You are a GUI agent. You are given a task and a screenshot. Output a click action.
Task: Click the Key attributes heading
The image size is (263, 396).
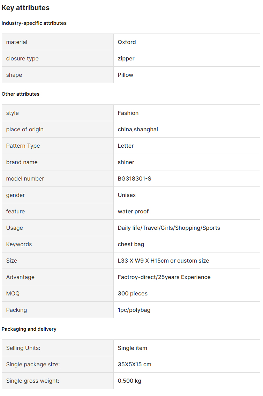click(25, 8)
